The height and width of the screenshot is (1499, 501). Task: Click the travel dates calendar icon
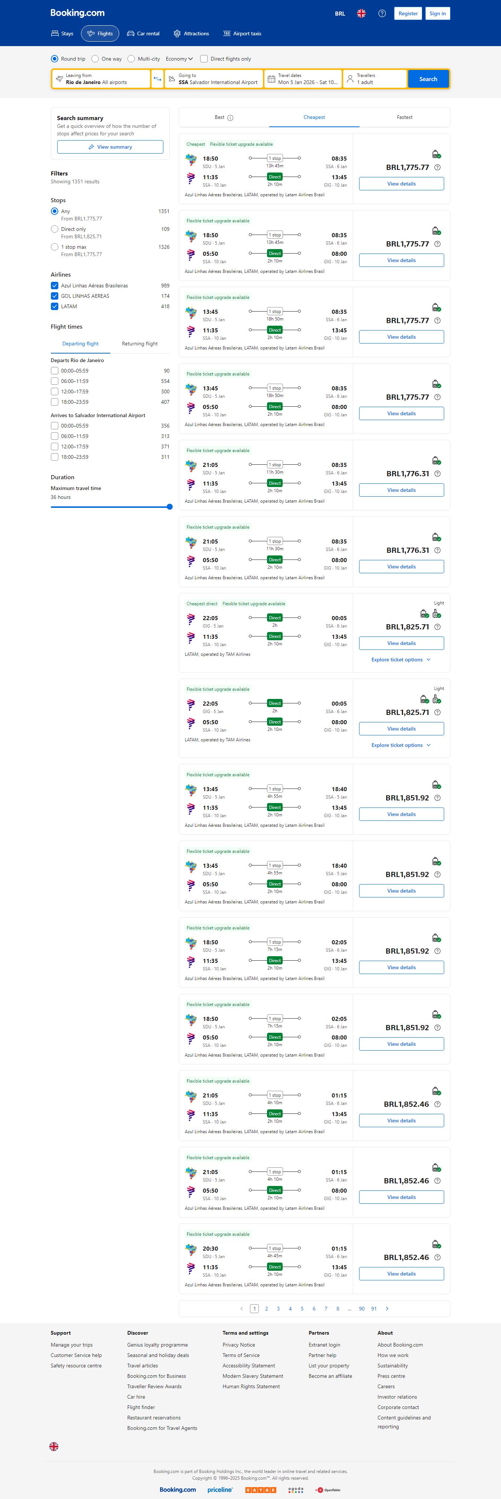click(271, 79)
